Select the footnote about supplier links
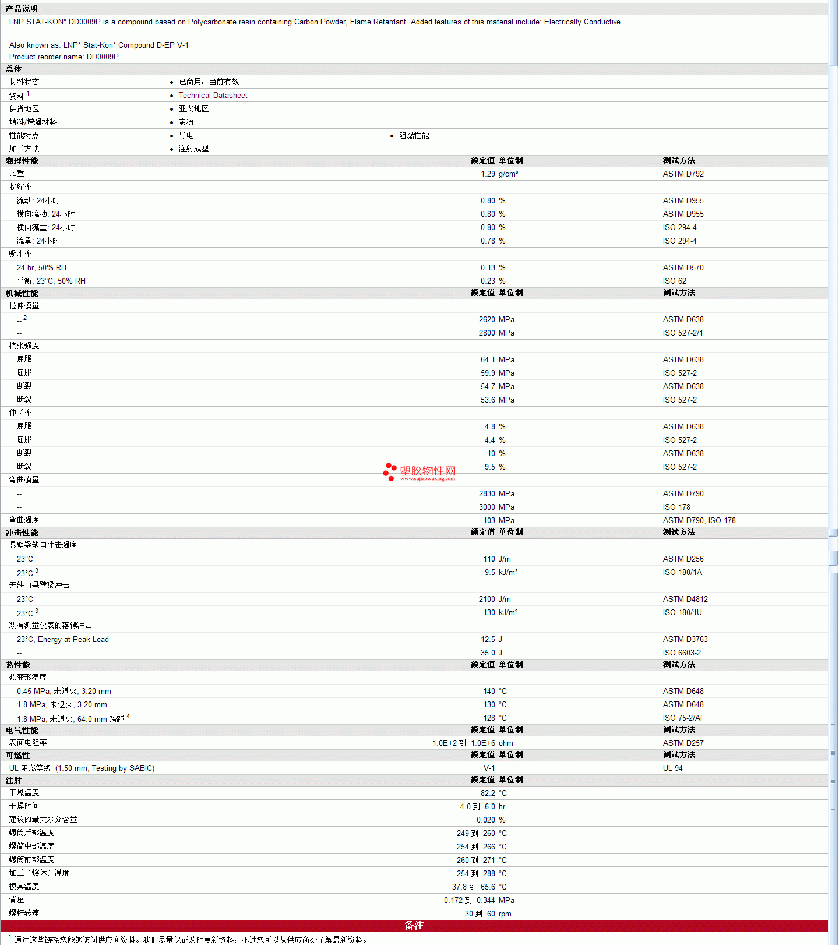The height and width of the screenshot is (945, 839). pos(189,939)
